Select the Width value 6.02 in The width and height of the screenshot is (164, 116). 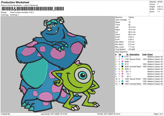click(160, 9)
